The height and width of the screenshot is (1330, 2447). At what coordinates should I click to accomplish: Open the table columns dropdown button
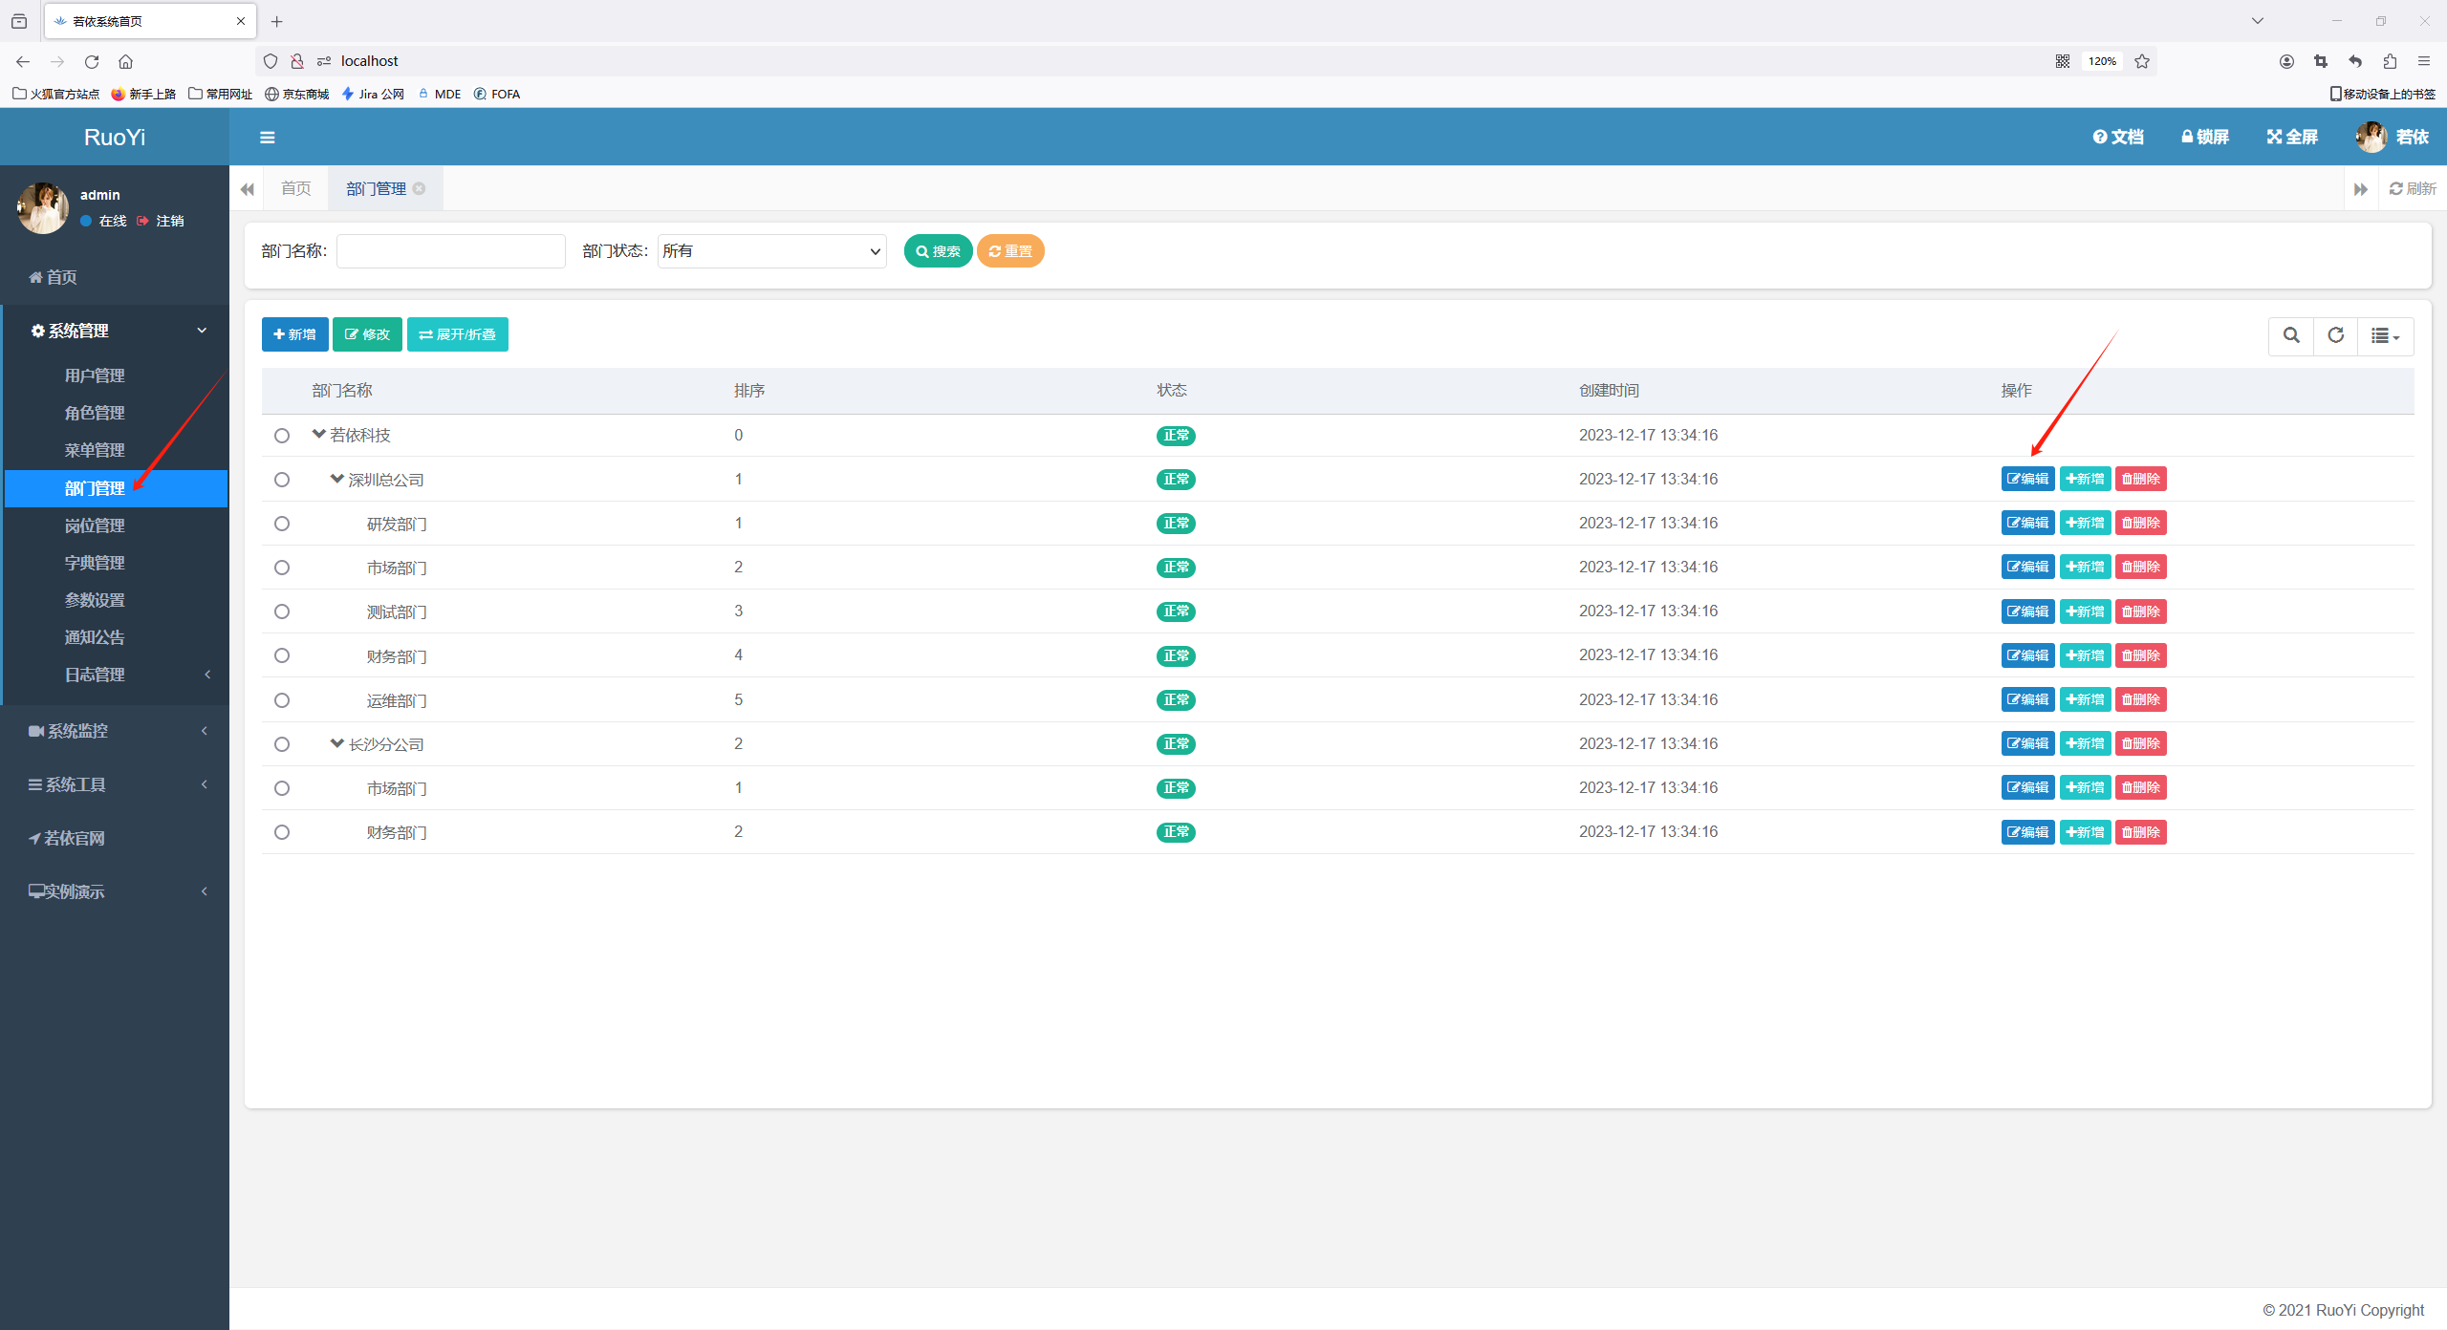tap(2385, 335)
